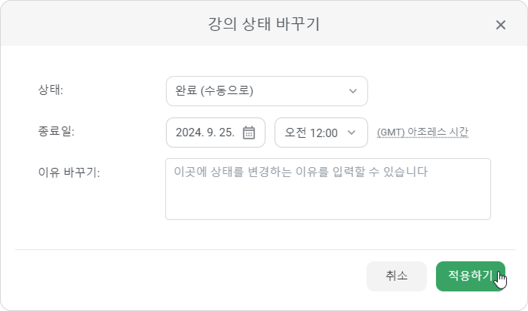Click the chevron arrow next to 오전 12:00
Image resolution: width=528 pixels, height=311 pixels.
point(351,133)
